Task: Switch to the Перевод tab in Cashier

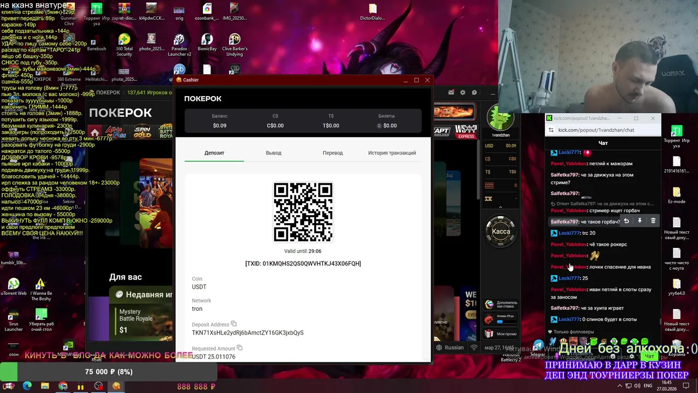Action: (333, 153)
